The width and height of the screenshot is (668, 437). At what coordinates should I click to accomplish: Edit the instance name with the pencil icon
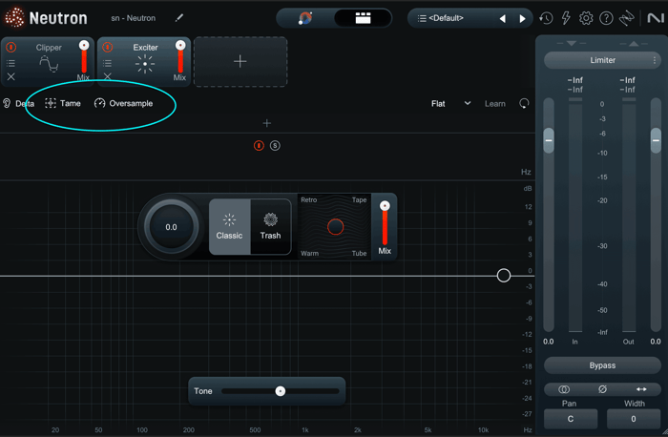179,18
